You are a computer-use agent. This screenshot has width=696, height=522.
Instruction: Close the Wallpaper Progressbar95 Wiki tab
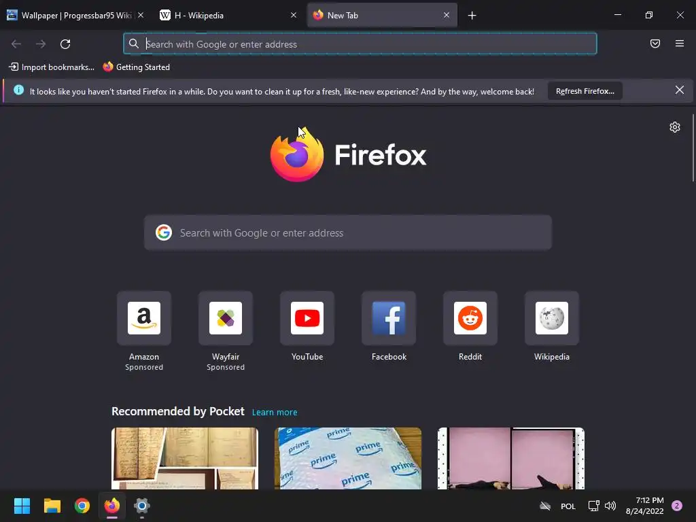click(x=141, y=15)
